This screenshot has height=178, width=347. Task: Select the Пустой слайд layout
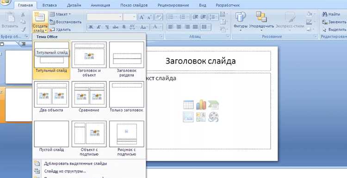51,137
